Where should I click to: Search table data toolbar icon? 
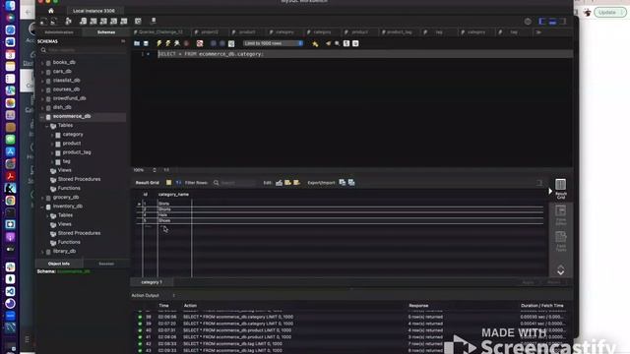point(138,21)
